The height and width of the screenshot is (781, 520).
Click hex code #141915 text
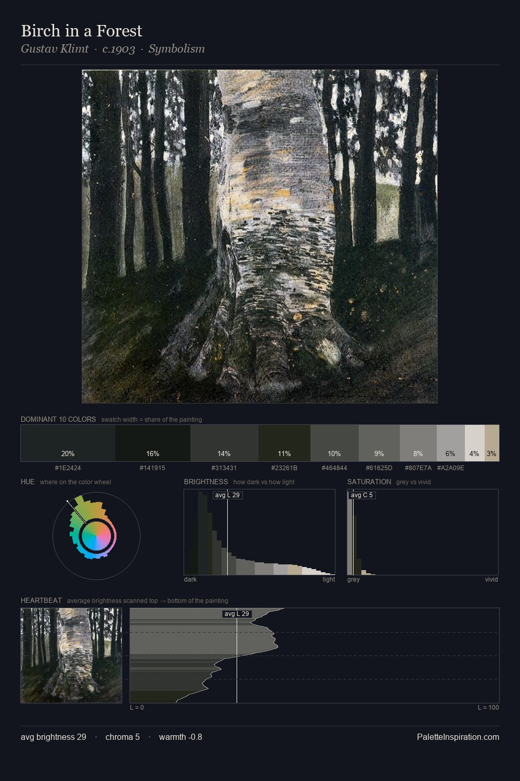pyautogui.click(x=152, y=468)
